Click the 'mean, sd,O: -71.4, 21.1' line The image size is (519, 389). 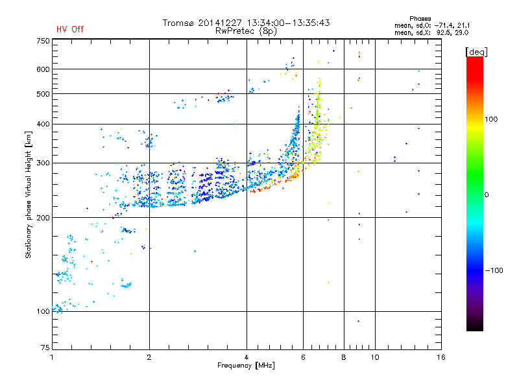coord(432,25)
